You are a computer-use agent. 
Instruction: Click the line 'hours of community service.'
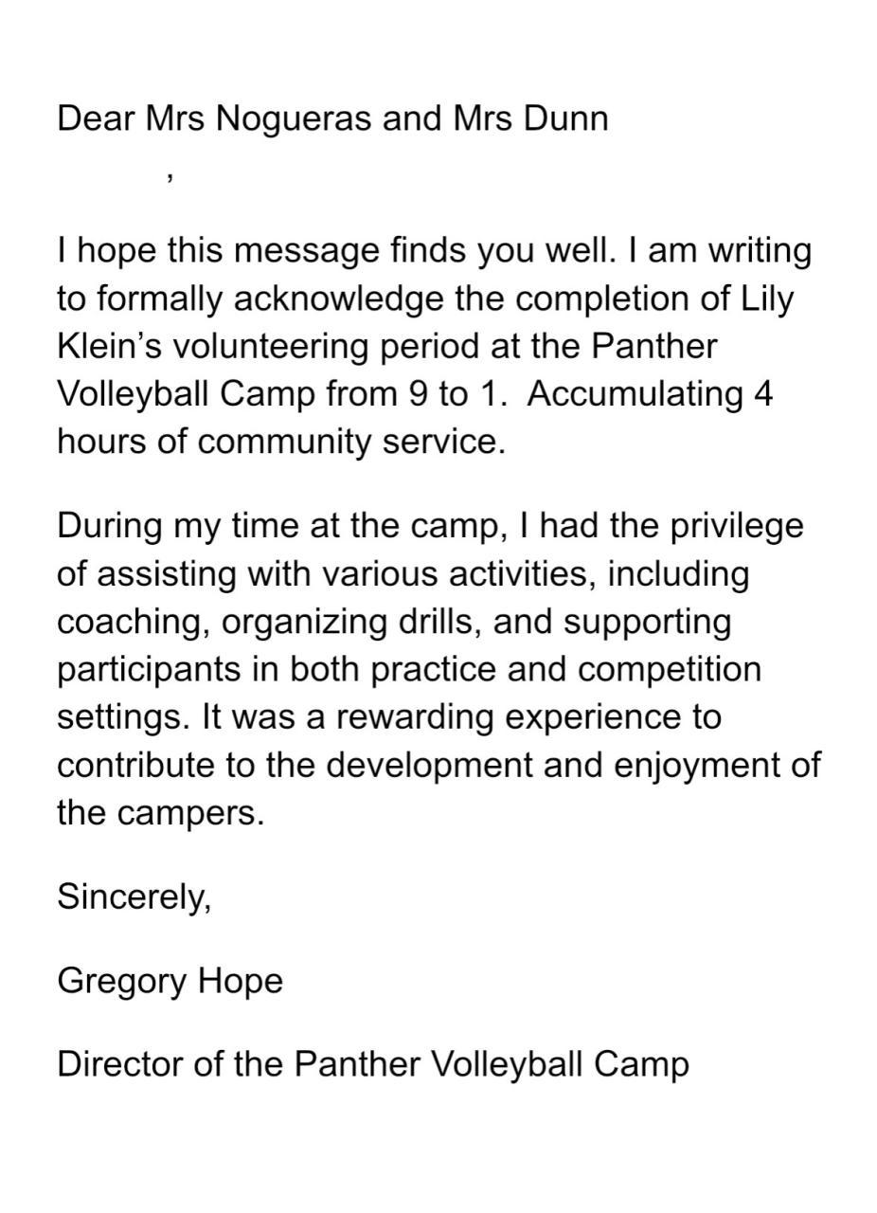pyautogui.click(x=281, y=443)
